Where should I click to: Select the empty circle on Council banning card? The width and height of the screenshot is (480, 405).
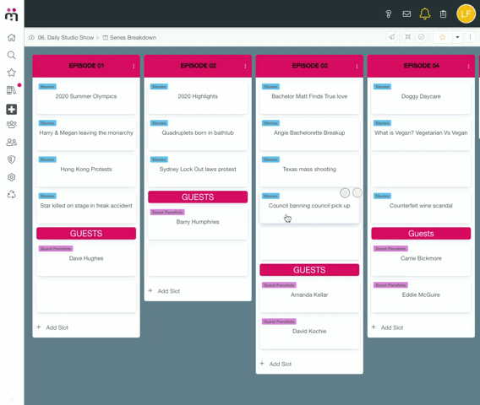[357, 193]
